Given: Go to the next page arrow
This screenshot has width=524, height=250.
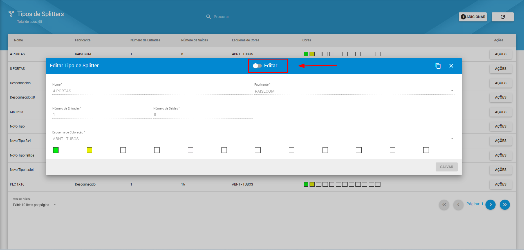Looking at the screenshot, I should (x=491, y=205).
